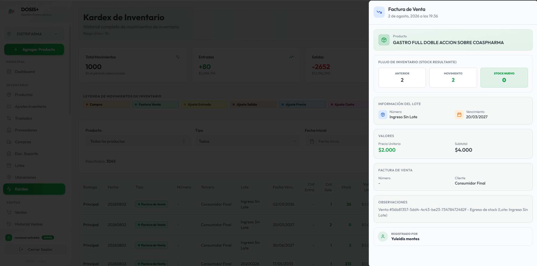Viewport: 537px width, 266px height.
Task: Click the Ventas shopping cart icon
Action: tap(9, 212)
